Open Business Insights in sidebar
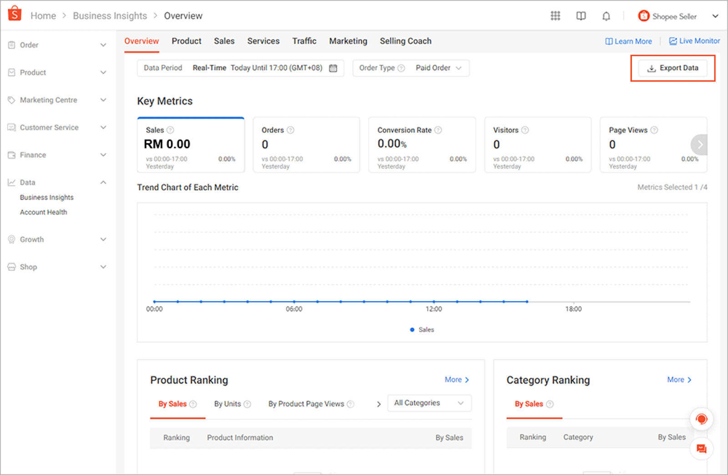The height and width of the screenshot is (475, 728). pyautogui.click(x=46, y=197)
